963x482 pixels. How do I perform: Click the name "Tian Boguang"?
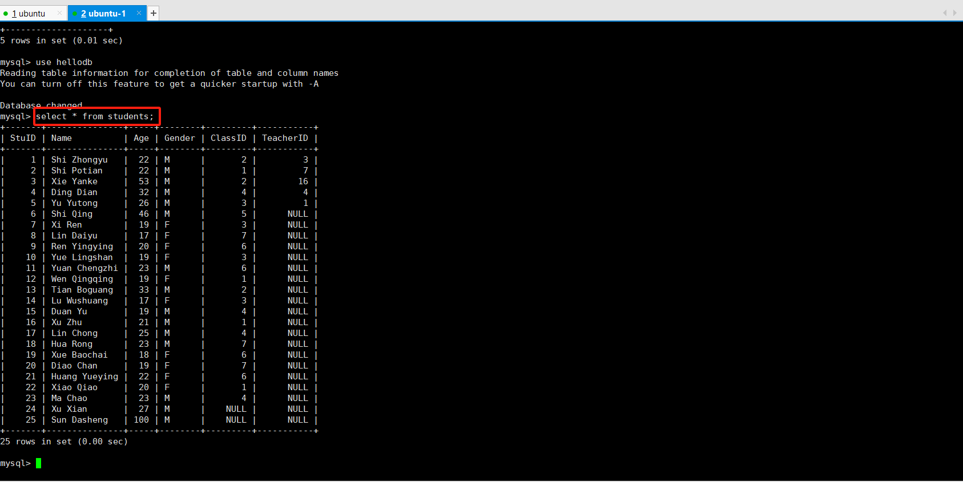(x=82, y=290)
